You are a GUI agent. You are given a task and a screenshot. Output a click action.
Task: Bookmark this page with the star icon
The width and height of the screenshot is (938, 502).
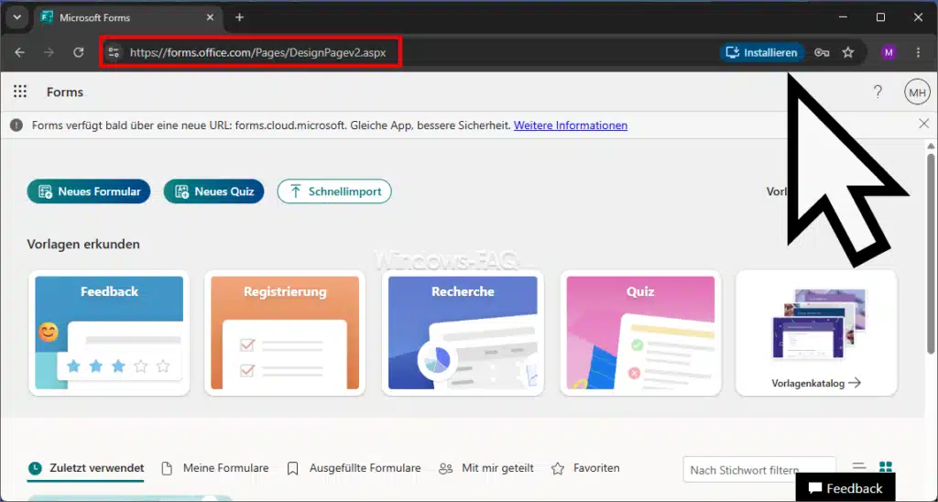[x=848, y=52]
